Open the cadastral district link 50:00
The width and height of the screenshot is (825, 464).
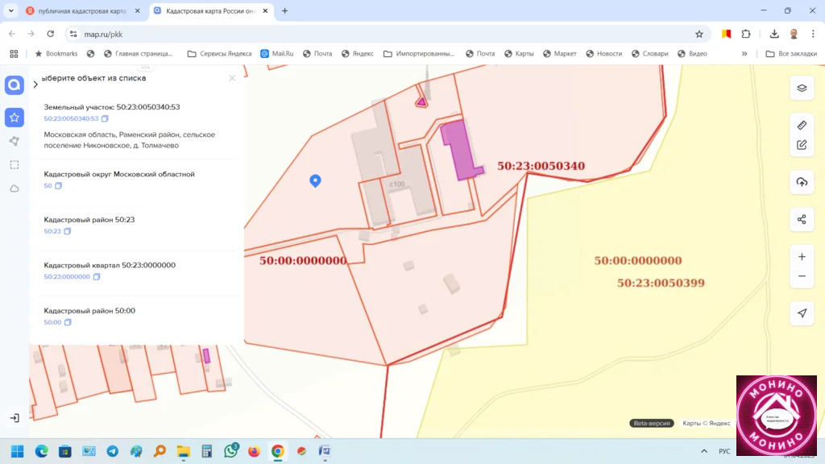click(x=52, y=322)
